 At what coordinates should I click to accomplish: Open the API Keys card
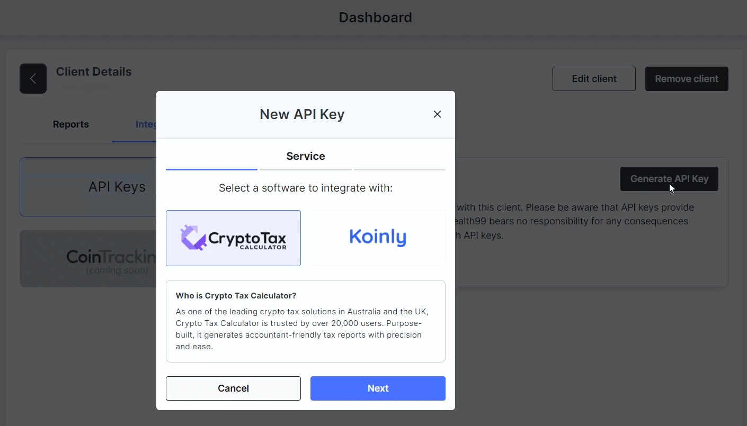click(x=88, y=187)
